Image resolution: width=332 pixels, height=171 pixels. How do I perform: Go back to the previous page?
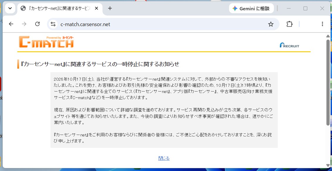[x=11, y=24]
